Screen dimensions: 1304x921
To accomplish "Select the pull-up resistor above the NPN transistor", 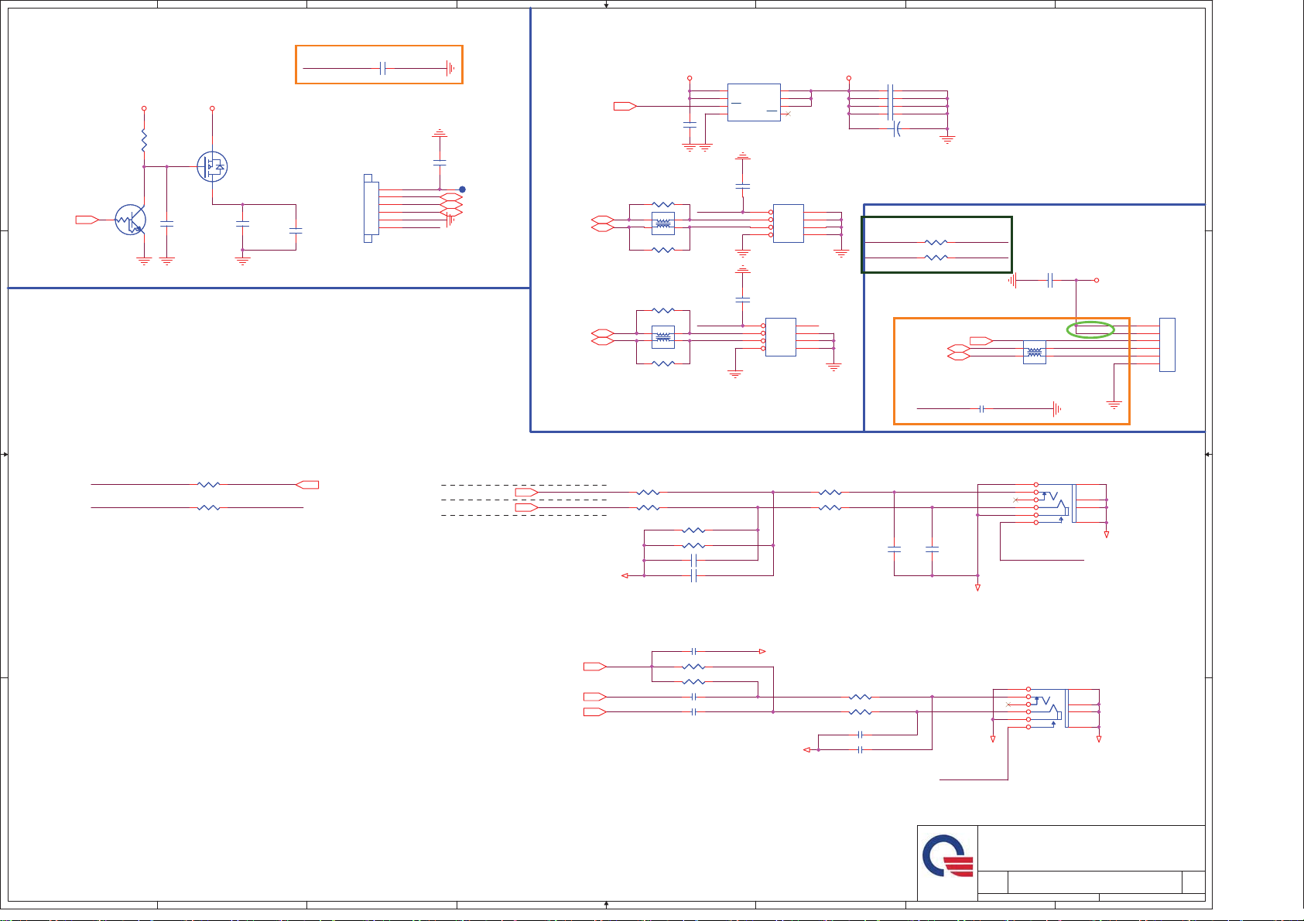I will point(144,141).
